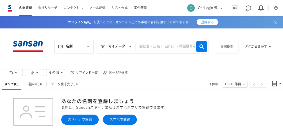Click the 0 件中 count text
The image size is (283, 134).
[x=214, y=84]
